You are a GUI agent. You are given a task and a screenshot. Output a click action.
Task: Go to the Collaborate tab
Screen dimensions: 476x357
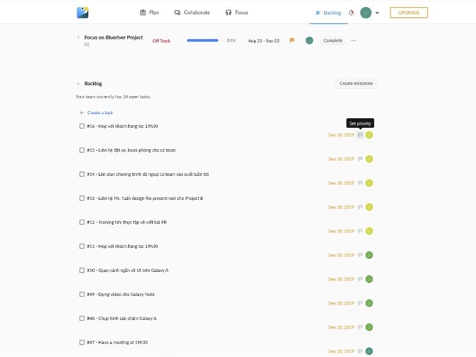192,12
